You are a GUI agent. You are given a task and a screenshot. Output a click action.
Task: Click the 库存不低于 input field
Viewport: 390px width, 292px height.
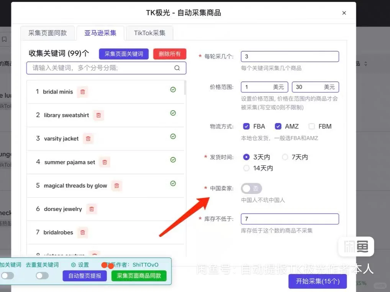pyautogui.click(x=290, y=219)
